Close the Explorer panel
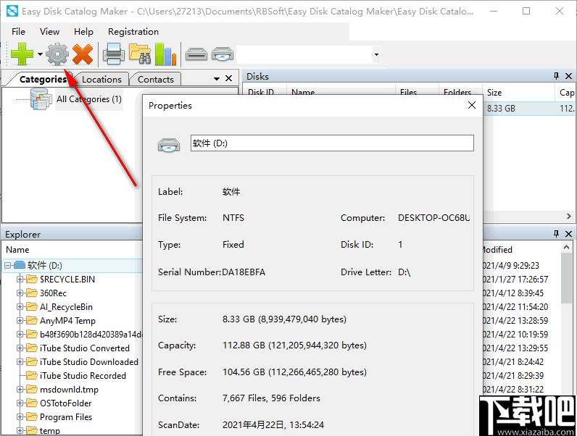The width and height of the screenshot is (577, 436). pos(568,233)
